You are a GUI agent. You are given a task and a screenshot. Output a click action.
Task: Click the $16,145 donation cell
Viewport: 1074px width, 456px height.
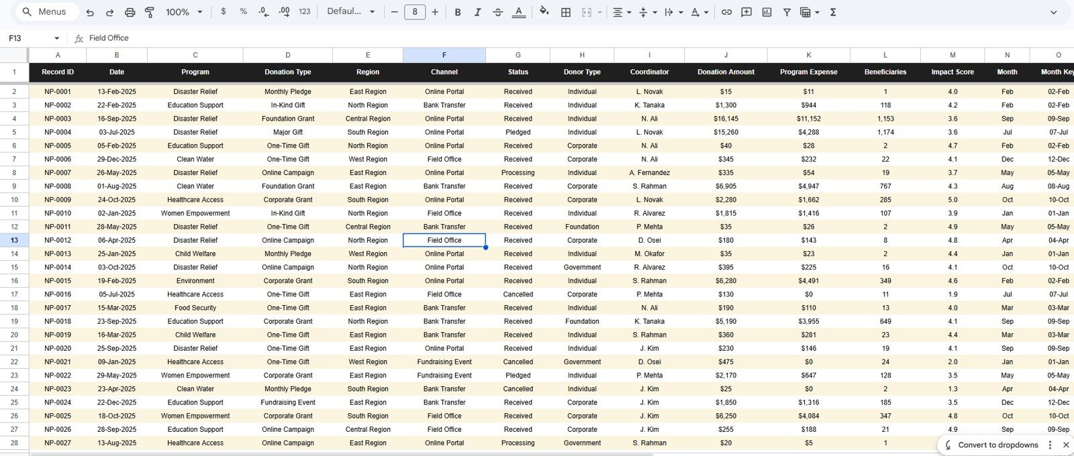click(x=726, y=119)
